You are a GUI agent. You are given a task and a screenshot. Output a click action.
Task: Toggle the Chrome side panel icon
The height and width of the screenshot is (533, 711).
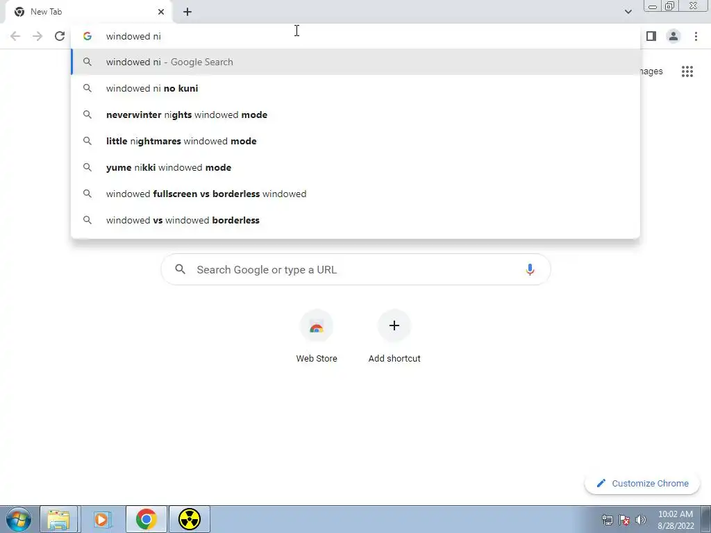pos(651,36)
